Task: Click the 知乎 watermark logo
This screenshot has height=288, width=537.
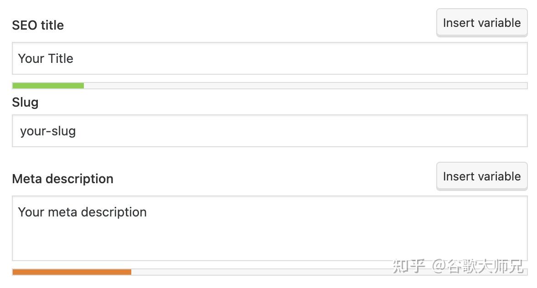Action: coord(409,266)
